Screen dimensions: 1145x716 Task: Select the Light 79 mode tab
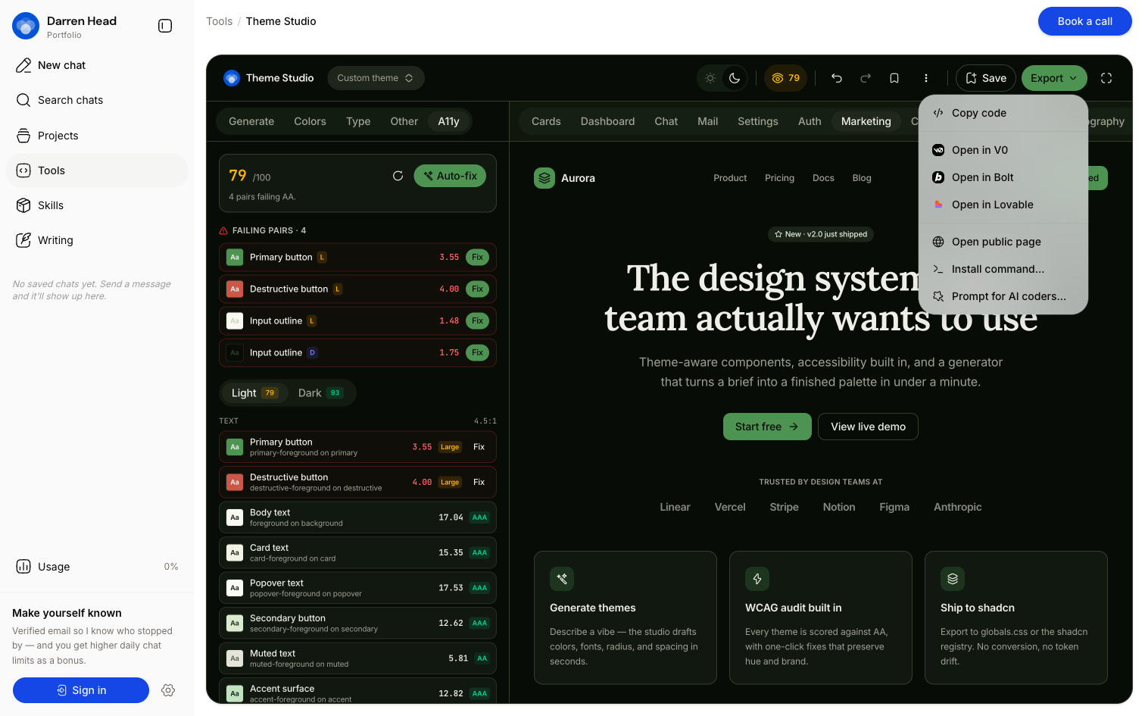click(x=255, y=392)
